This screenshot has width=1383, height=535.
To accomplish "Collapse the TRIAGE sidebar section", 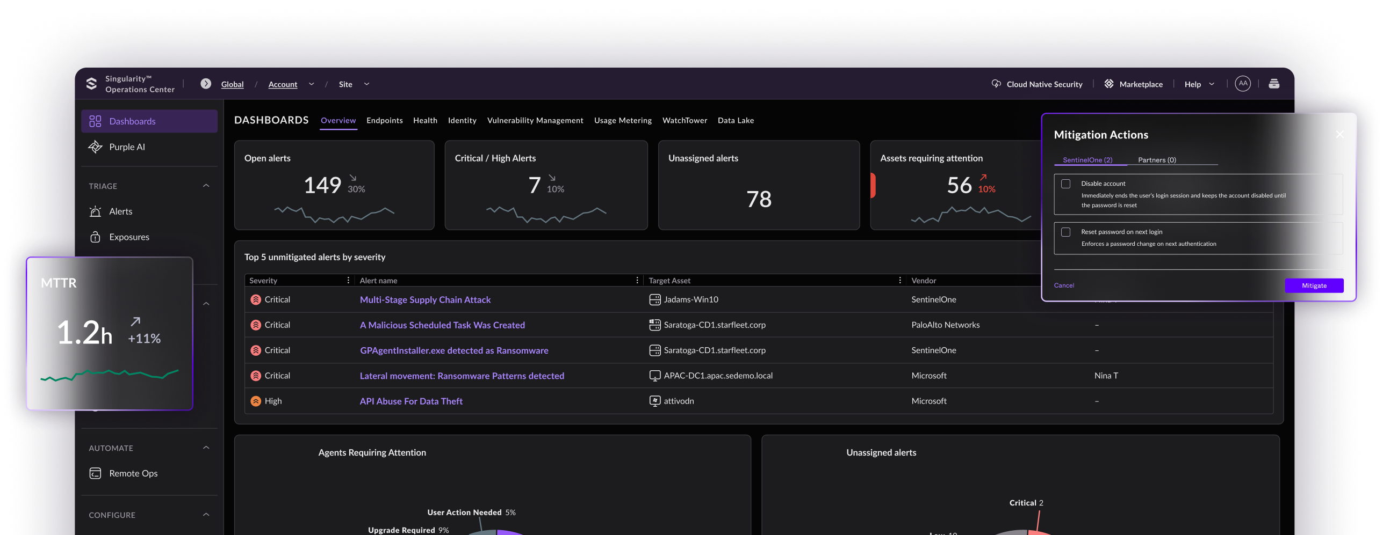I will (x=206, y=186).
